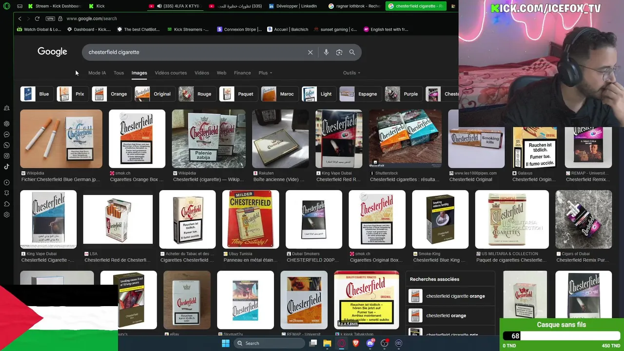
Task: Switch to the Mode IA tab
Action: pyautogui.click(x=97, y=73)
